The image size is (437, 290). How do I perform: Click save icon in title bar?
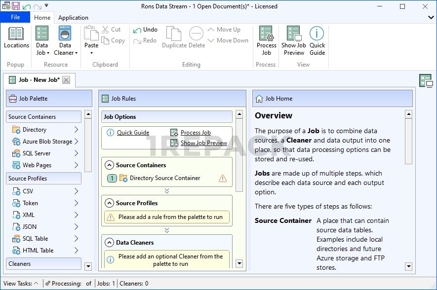tap(16, 6)
